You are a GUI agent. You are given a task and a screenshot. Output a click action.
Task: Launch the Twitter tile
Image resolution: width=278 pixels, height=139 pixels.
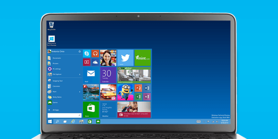pyautogui.click(x=125, y=58)
